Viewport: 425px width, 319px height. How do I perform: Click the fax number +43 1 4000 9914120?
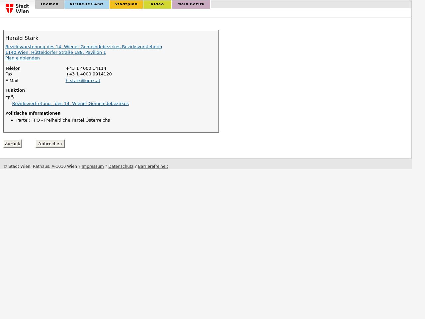tap(88, 74)
